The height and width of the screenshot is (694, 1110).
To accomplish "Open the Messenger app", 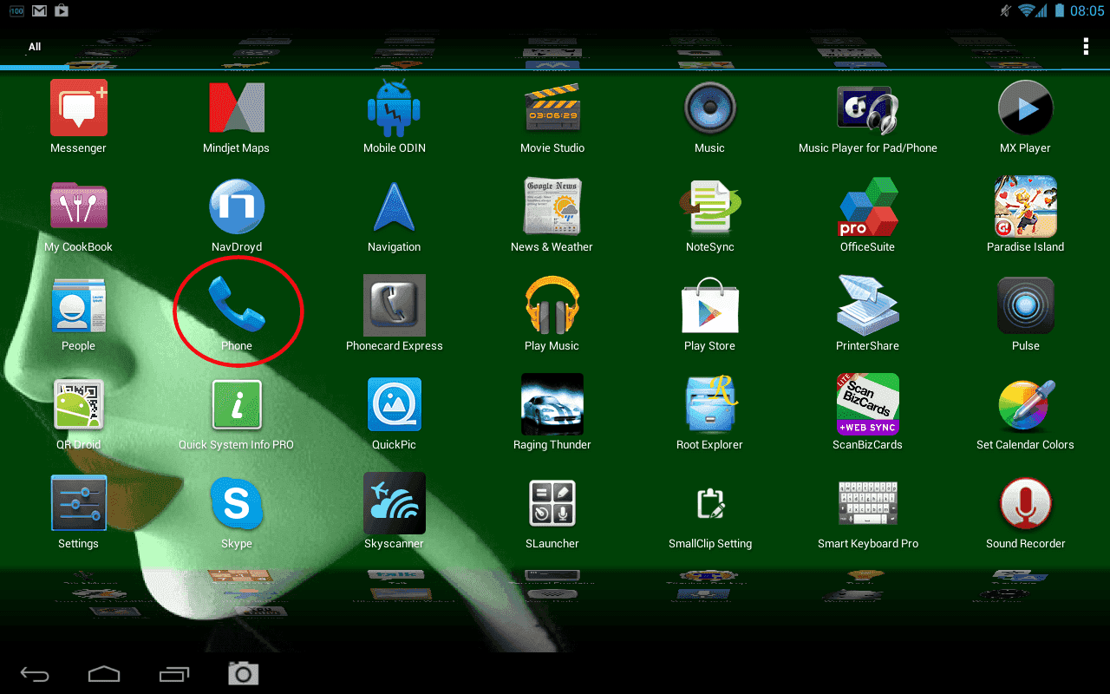I will coord(78,108).
